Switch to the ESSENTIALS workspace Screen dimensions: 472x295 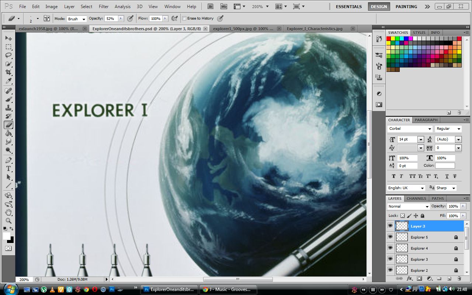point(349,6)
